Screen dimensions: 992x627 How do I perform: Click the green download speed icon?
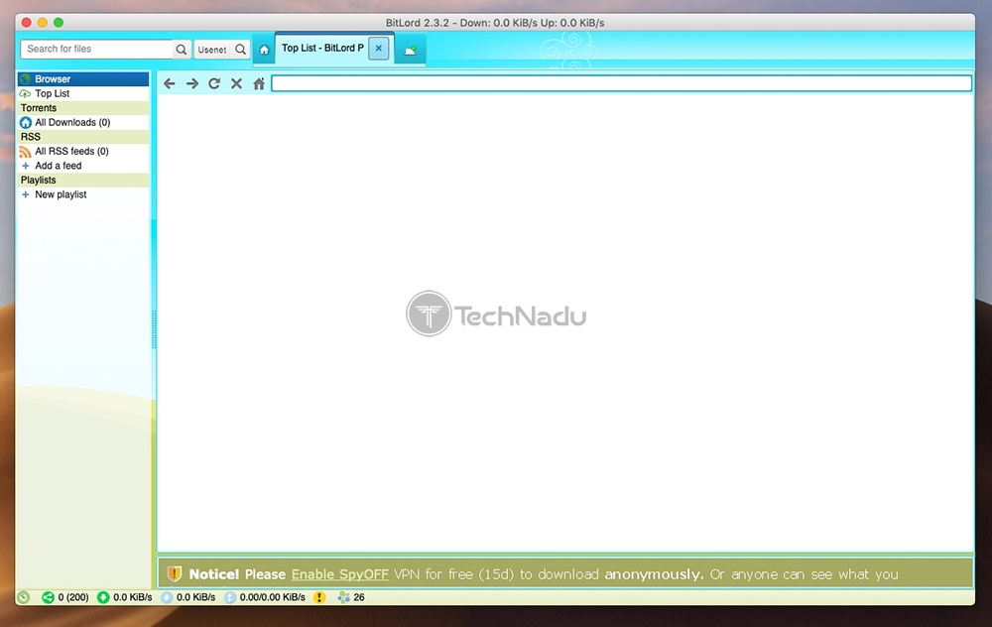(x=103, y=597)
